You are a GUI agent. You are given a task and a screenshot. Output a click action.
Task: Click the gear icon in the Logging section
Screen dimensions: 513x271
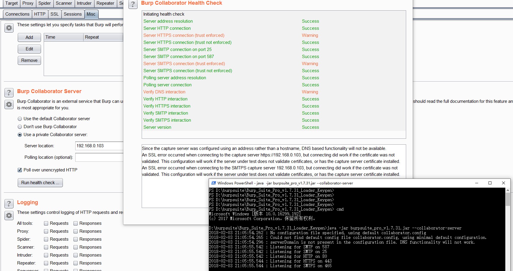(9, 216)
